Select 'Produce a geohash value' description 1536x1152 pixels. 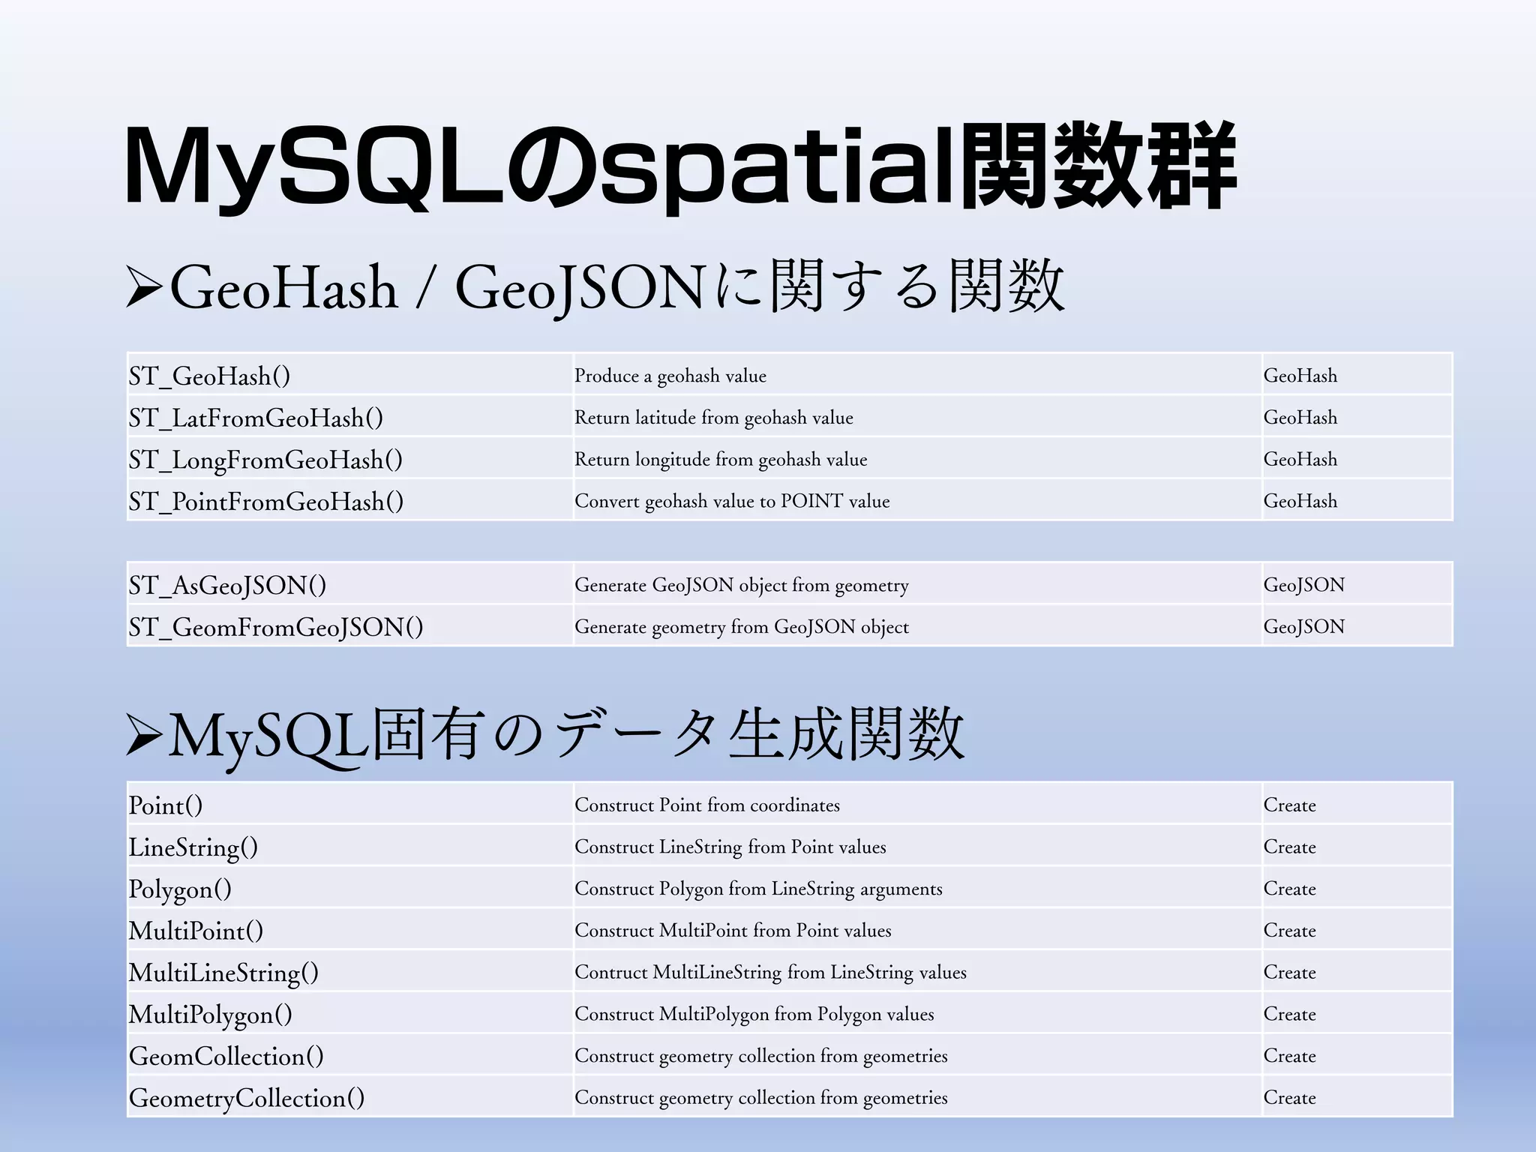point(670,376)
